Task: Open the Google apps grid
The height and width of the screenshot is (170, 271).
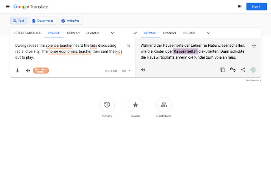Action: 239,6
